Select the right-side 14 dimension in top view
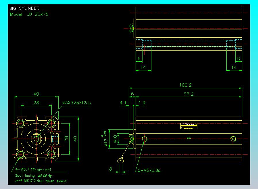 click(234, 67)
